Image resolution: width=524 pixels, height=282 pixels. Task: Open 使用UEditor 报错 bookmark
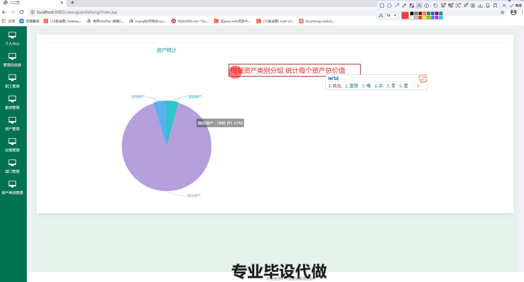tap(105, 21)
